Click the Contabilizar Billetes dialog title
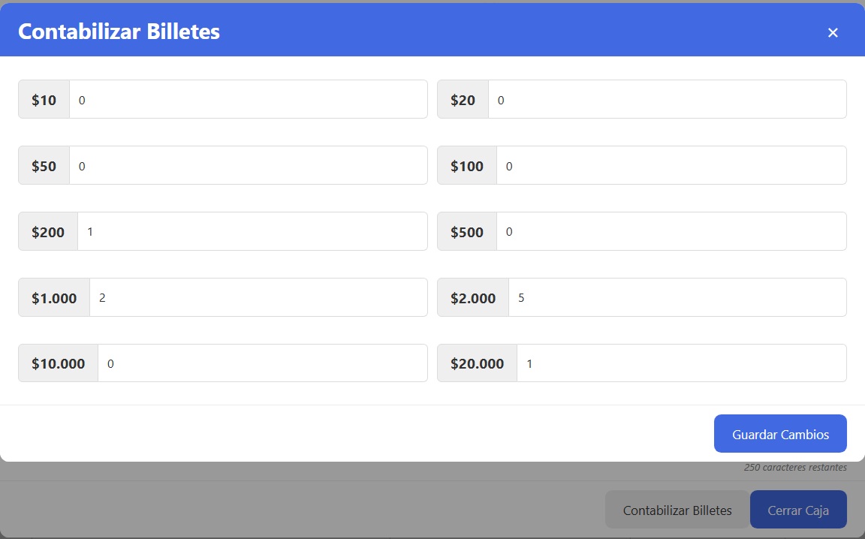This screenshot has width=865, height=539. [119, 32]
